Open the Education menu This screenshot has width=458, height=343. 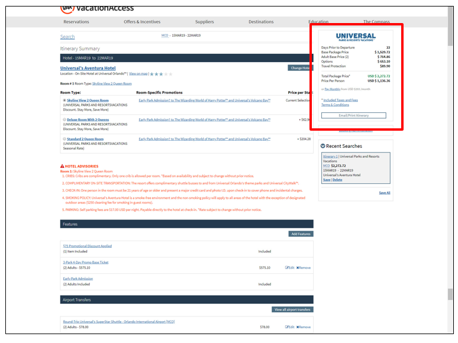point(318,22)
